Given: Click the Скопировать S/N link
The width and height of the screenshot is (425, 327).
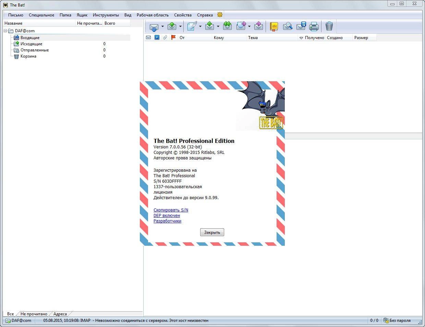Looking at the screenshot, I should point(171,210).
